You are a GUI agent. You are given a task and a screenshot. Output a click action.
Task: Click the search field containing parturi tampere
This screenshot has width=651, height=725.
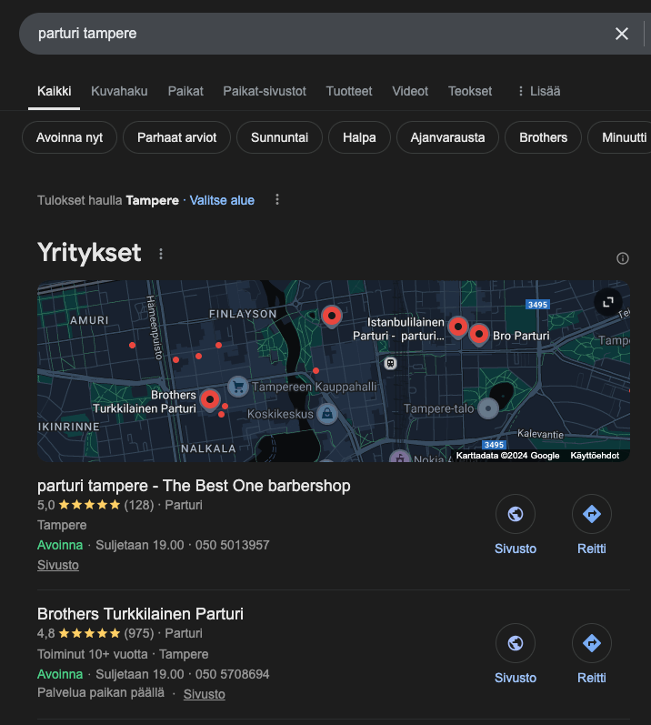pyautogui.click(x=309, y=34)
